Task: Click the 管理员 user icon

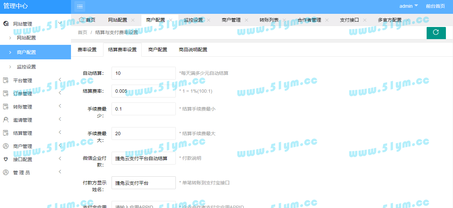Action: (6, 172)
